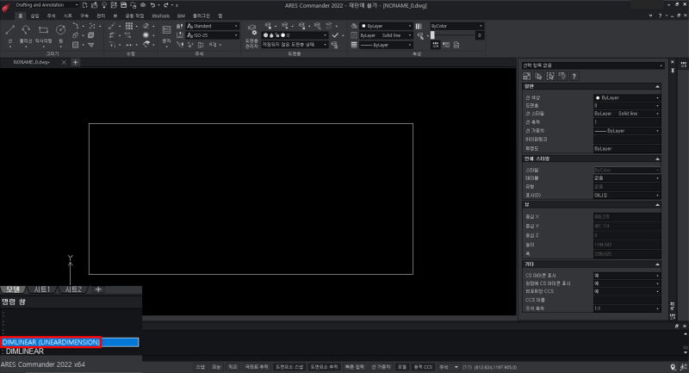
Task: Select the 모델 (Model) tab
Action: coord(13,289)
